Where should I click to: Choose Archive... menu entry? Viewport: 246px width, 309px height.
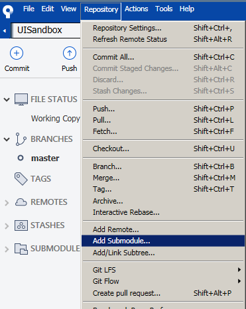pyautogui.click(x=163, y=201)
